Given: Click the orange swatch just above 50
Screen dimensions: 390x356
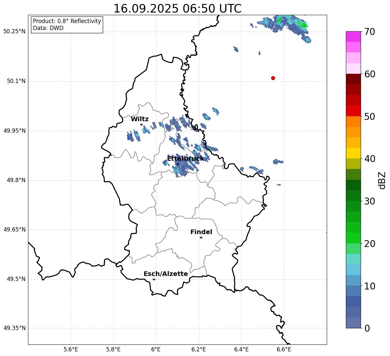Looking at the screenshot, I should (x=353, y=121).
